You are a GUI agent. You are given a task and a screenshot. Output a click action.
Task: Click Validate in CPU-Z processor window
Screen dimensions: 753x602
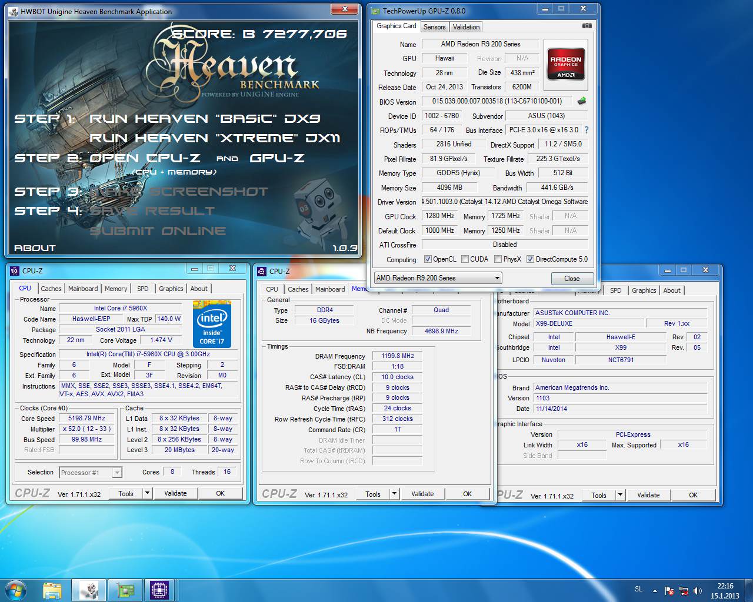click(x=175, y=493)
